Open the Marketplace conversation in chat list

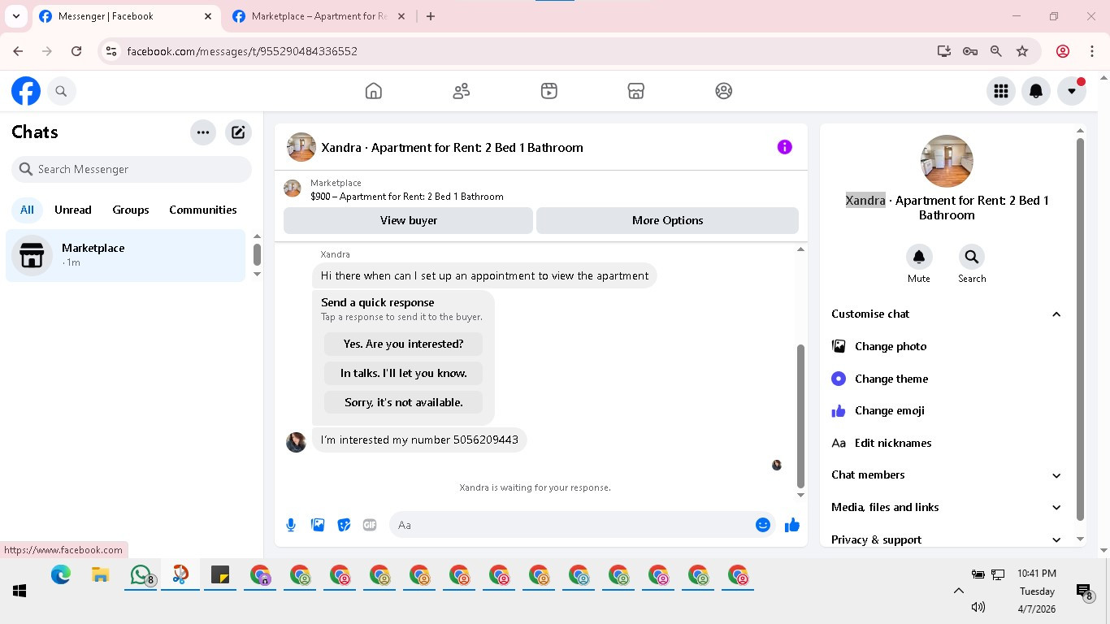click(126, 255)
